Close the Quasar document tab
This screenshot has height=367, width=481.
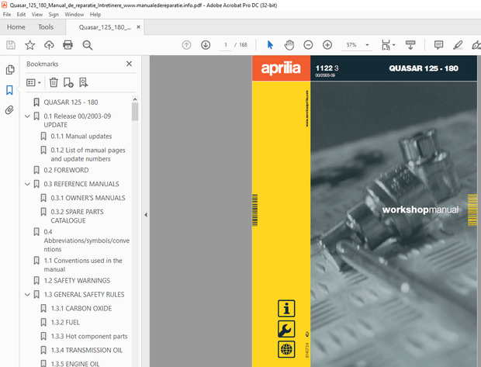coord(138,27)
